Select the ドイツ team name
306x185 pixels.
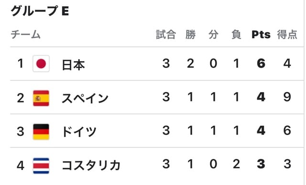(79, 132)
